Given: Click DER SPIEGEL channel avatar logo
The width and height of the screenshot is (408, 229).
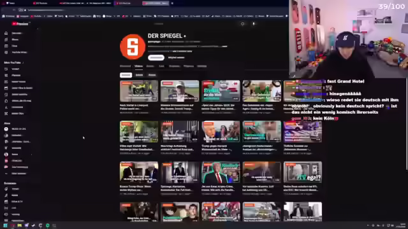Looking at the screenshot, I should 133,47.
